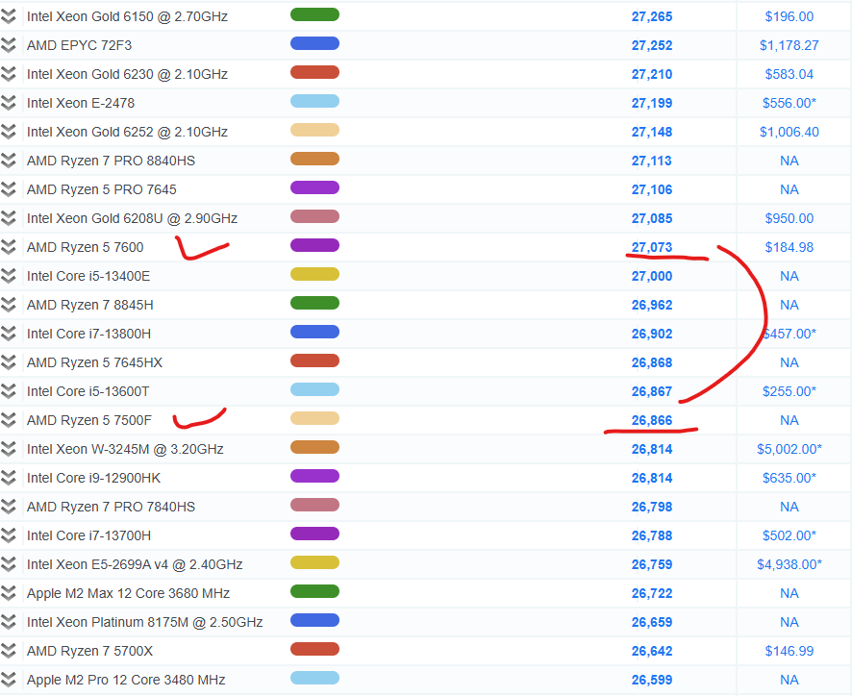Open AMD Ryzen 5 7600 CPU page

(x=86, y=247)
